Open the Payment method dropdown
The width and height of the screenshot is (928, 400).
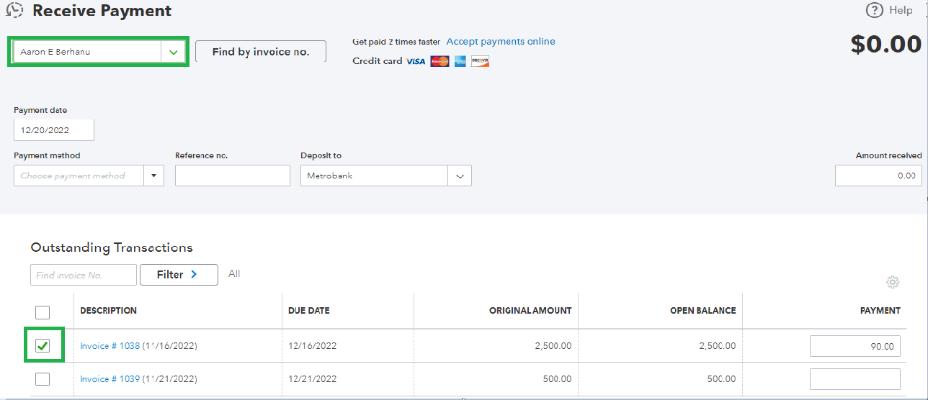click(x=153, y=176)
